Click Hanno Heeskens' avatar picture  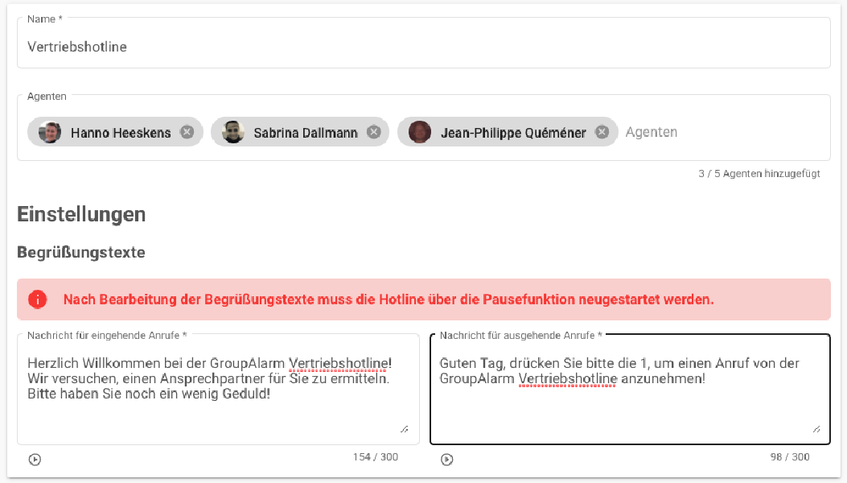[49, 131]
